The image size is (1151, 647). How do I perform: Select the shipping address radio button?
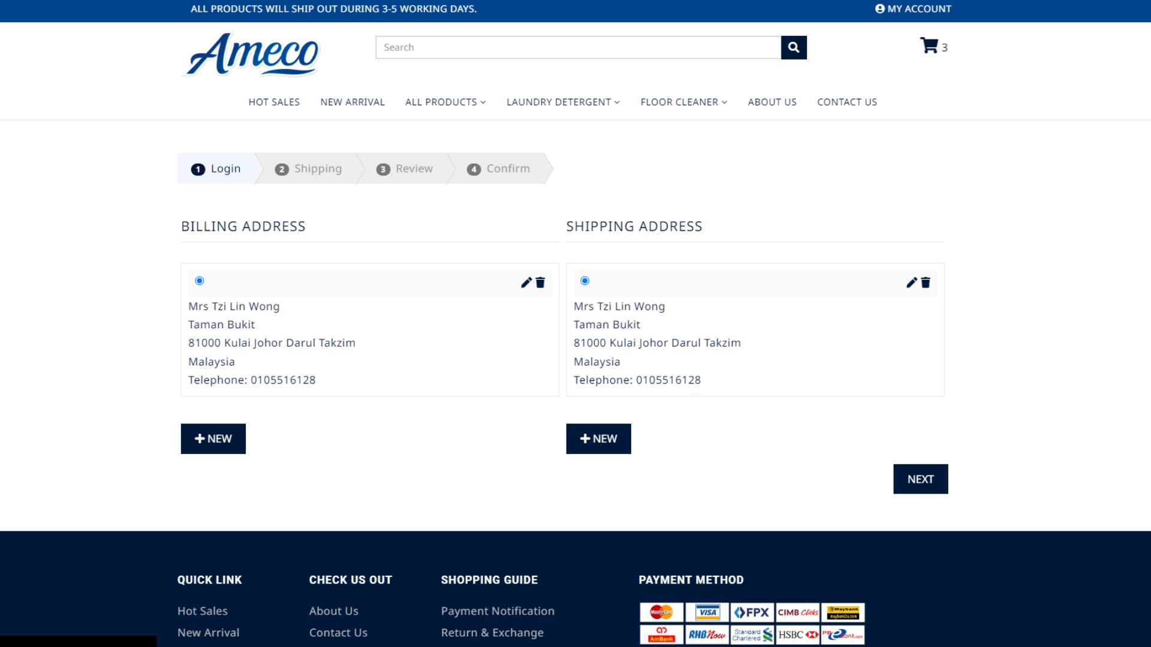[585, 281]
